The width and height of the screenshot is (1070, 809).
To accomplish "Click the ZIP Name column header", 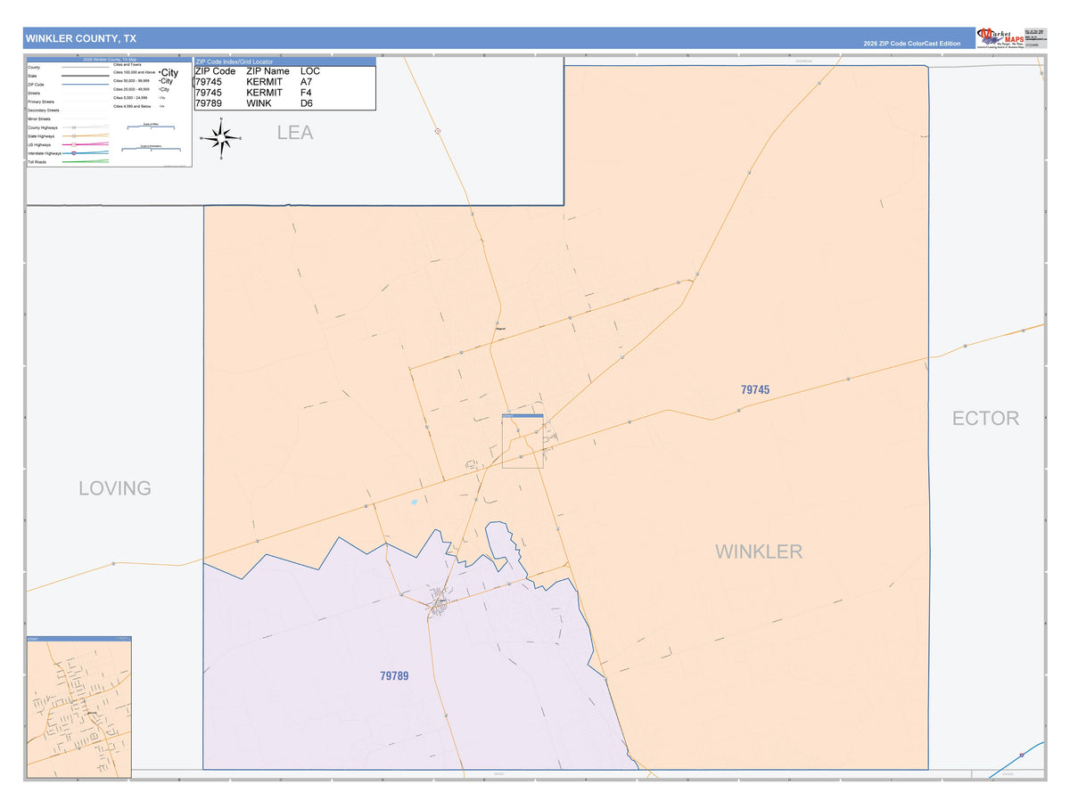I will tap(268, 71).
